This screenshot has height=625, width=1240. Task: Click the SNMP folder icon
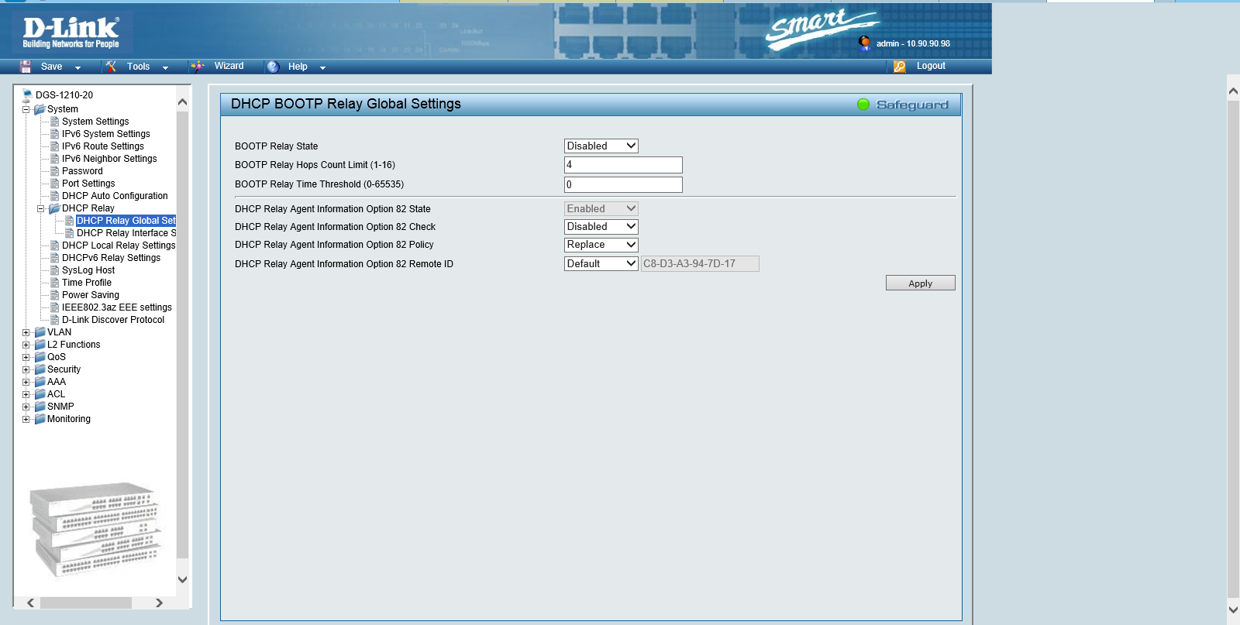pos(40,407)
